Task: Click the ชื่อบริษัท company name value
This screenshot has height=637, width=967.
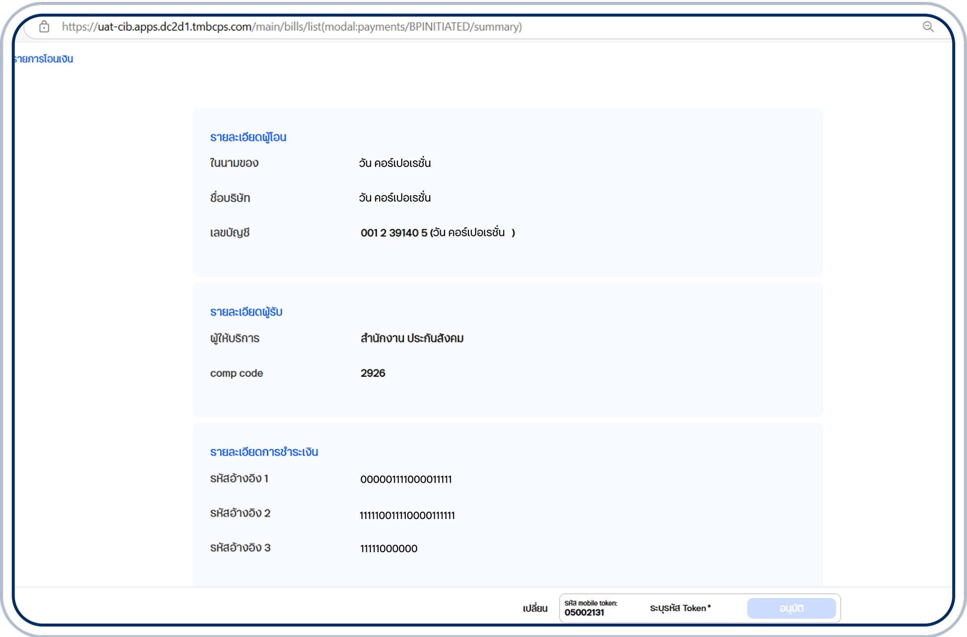Action: click(x=395, y=198)
